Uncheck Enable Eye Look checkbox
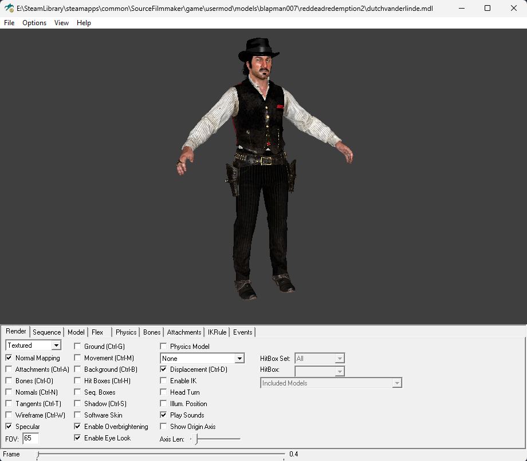The image size is (527, 461). (x=77, y=438)
